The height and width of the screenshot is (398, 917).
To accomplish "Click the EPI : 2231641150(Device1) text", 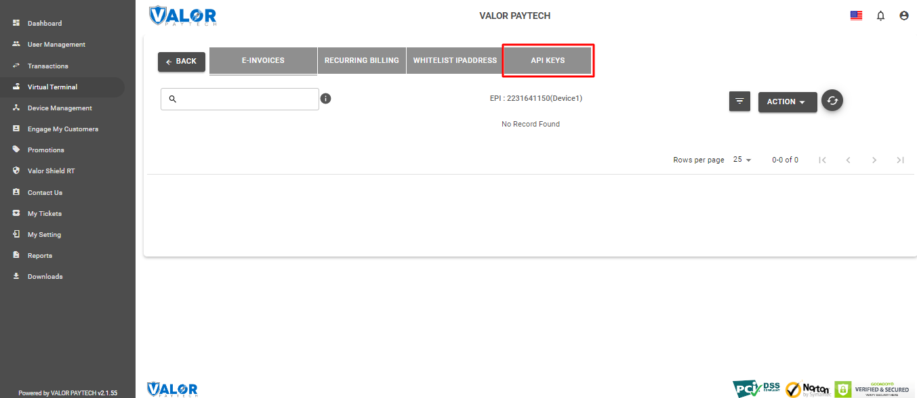I will point(536,98).
